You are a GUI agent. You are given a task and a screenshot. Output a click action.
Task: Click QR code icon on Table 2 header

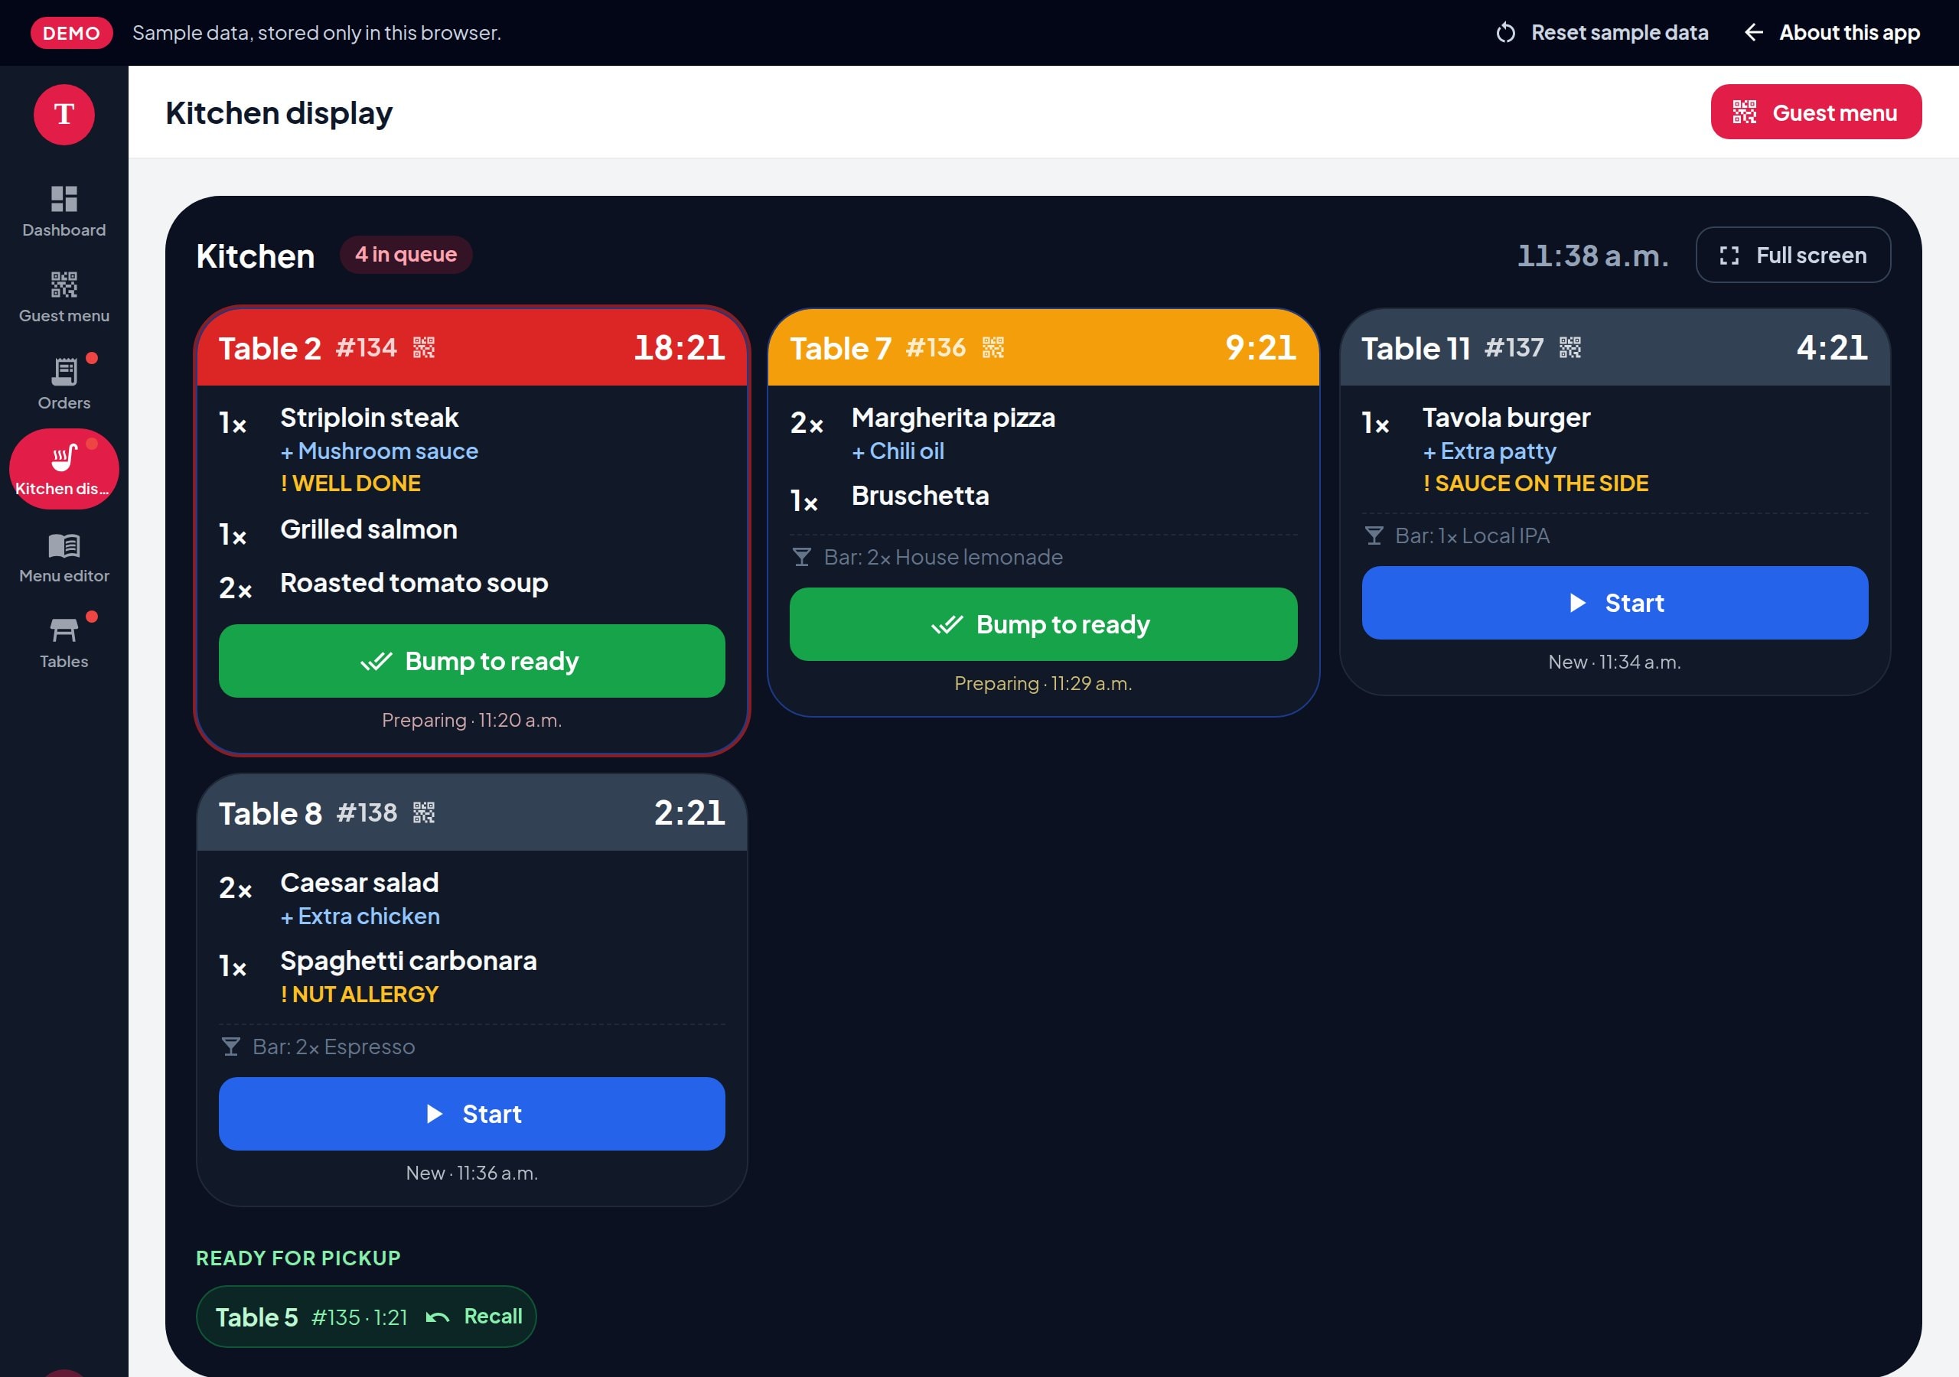coord(424,347)
